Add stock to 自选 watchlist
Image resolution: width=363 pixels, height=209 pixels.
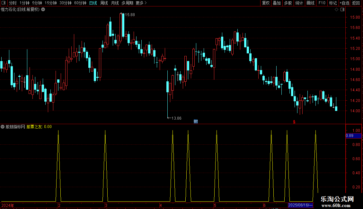[x=344, y=3]
